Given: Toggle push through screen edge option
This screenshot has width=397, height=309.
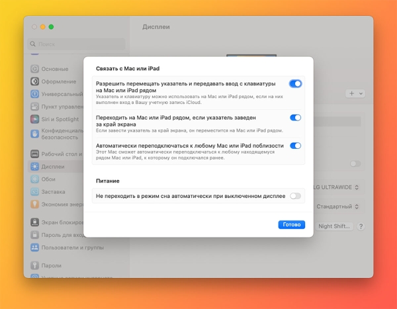Looking at the screenshot, I should pos(296,118).
